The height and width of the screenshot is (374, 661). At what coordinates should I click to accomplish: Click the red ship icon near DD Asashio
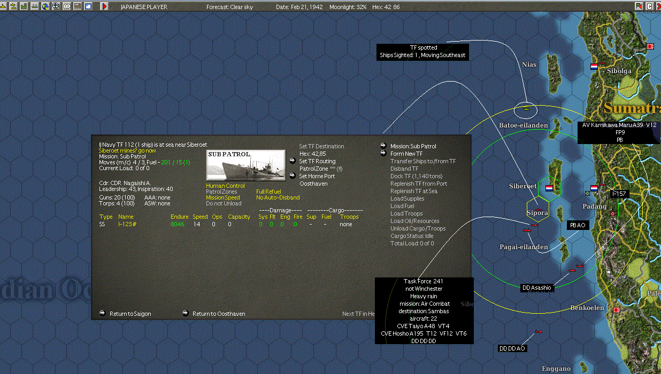coord(573,270)
